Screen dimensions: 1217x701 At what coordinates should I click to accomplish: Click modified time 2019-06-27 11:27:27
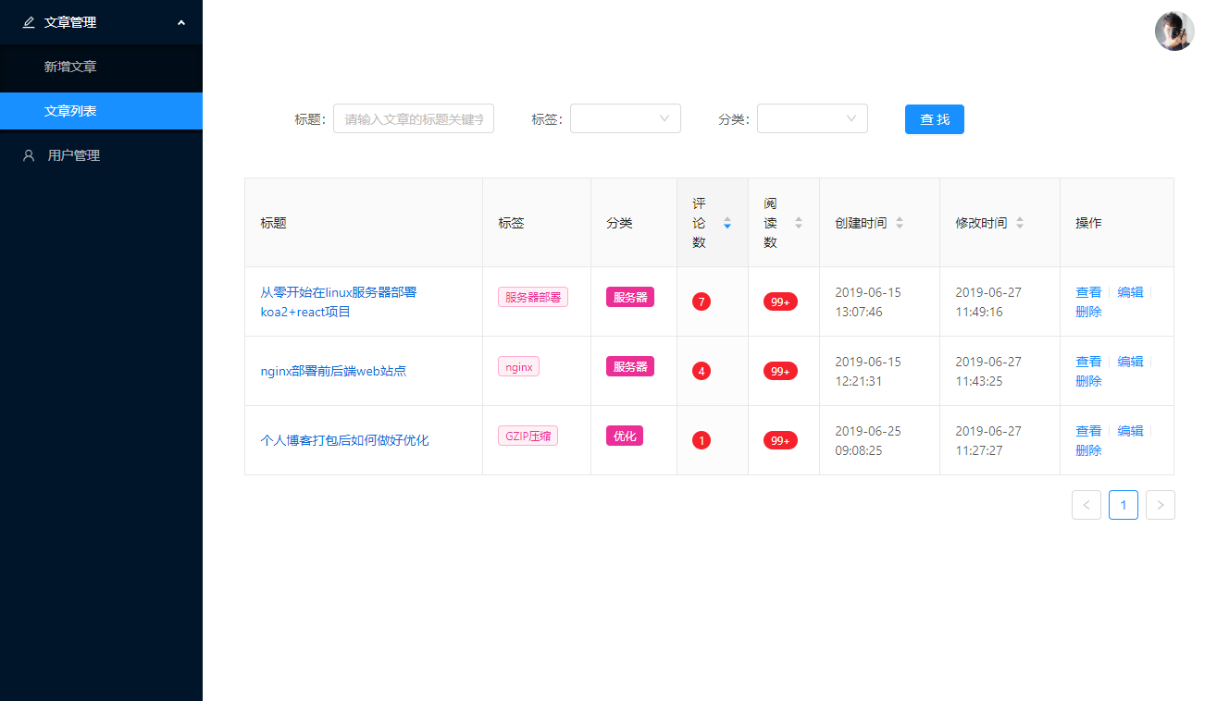[x=988, y=440]
